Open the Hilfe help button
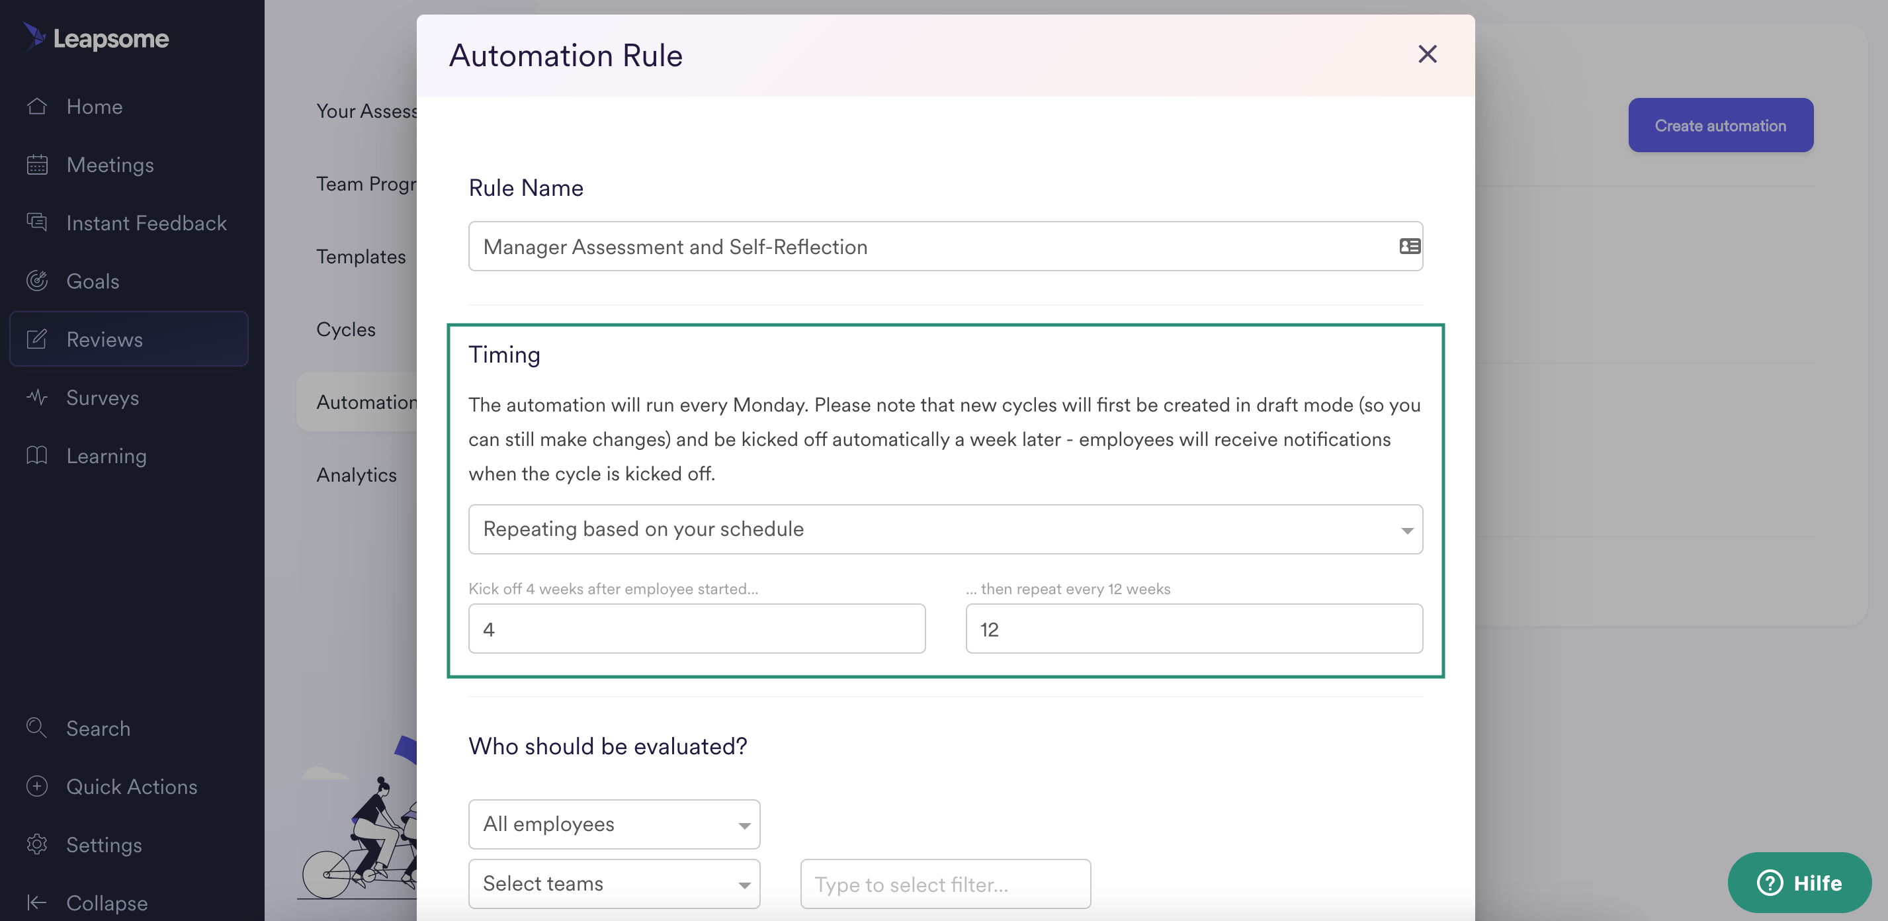 tap(1799, 882)
